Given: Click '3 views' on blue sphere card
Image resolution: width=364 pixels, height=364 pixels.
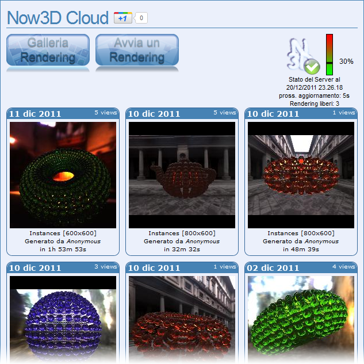Looking at the screenshot, I should (106, 266).
